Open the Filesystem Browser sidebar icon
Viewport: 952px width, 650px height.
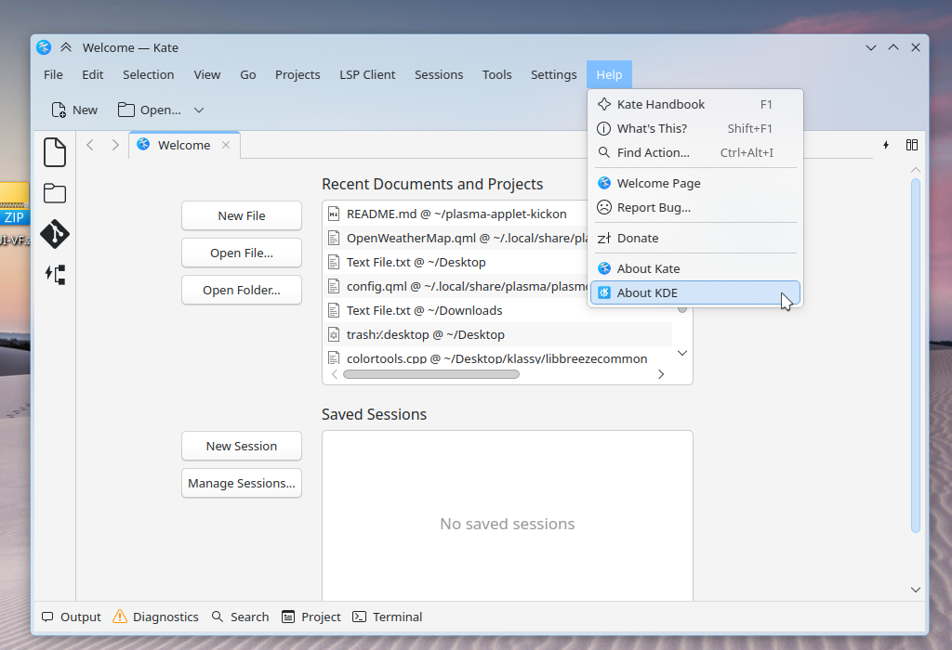click(x=55, y=193)
